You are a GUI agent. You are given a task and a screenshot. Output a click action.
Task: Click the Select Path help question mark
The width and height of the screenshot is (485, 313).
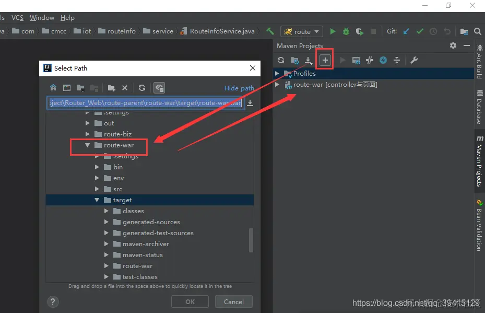click(53, 302)
